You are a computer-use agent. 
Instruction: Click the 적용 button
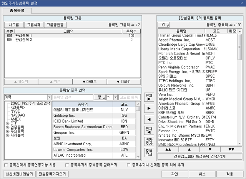point(230,174)
